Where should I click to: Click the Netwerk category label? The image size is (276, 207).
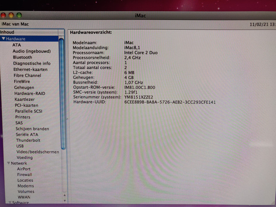pyautogui.click(x=19, y=163)
